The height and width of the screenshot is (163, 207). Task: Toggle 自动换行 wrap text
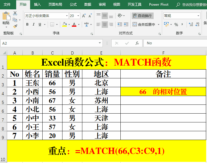(x=143, y=16)
